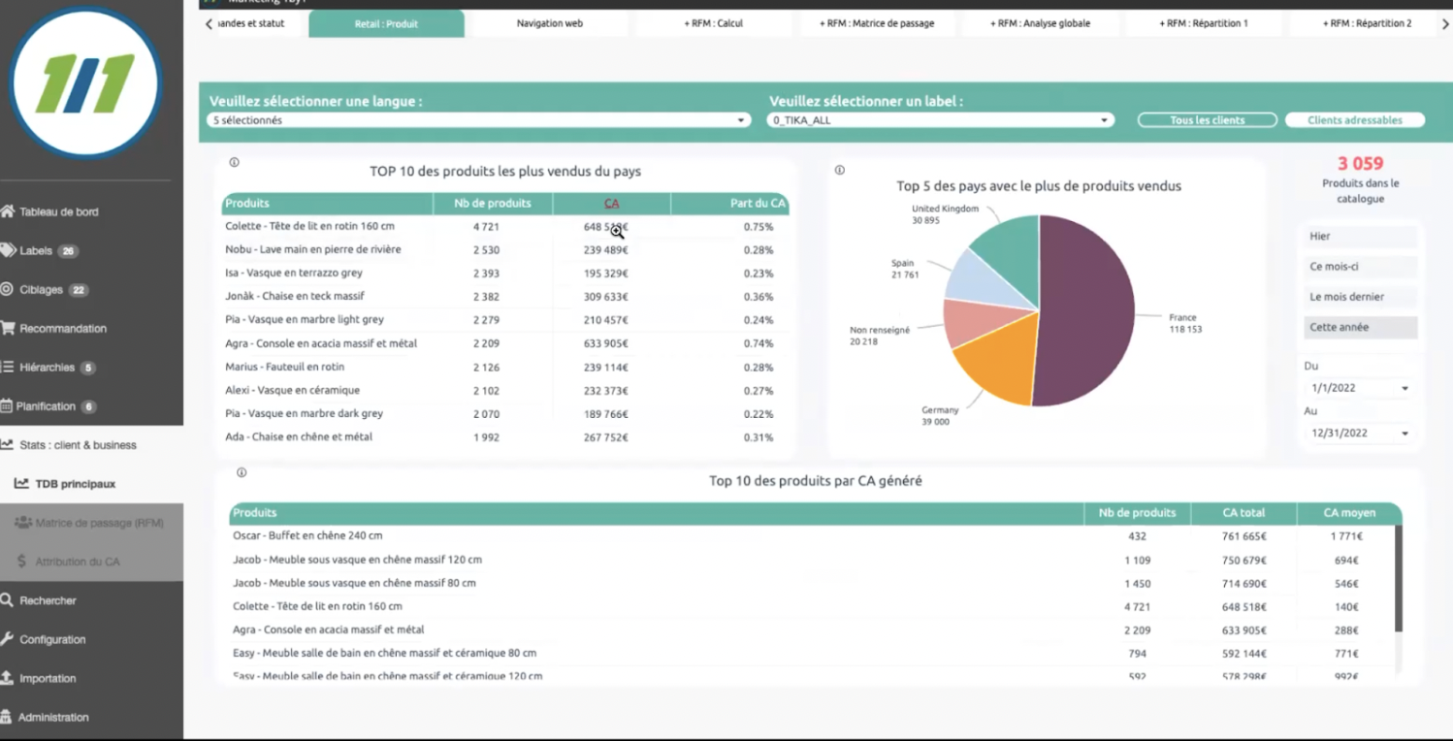Click the tag icon beside Labels

[x=8, y=250]
